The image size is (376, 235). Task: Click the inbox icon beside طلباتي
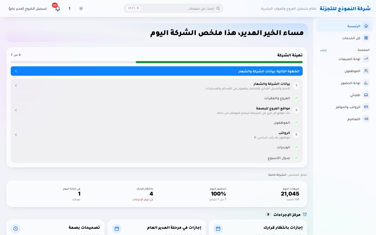[x=366, y=95]
